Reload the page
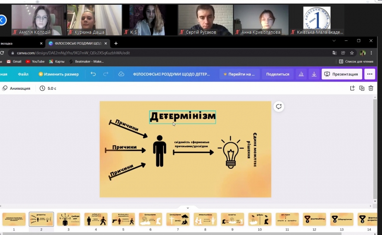This screenshot has height=235, width=382. point(2,53)
